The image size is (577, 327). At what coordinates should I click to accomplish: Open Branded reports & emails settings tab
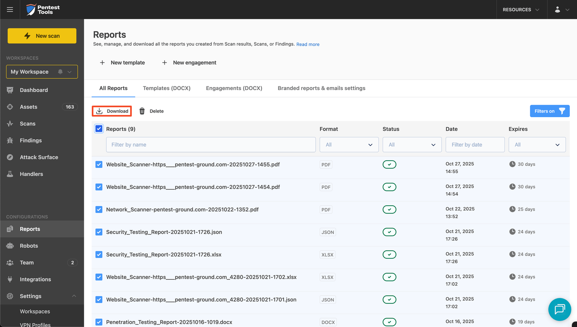click(x=321, y=88)
